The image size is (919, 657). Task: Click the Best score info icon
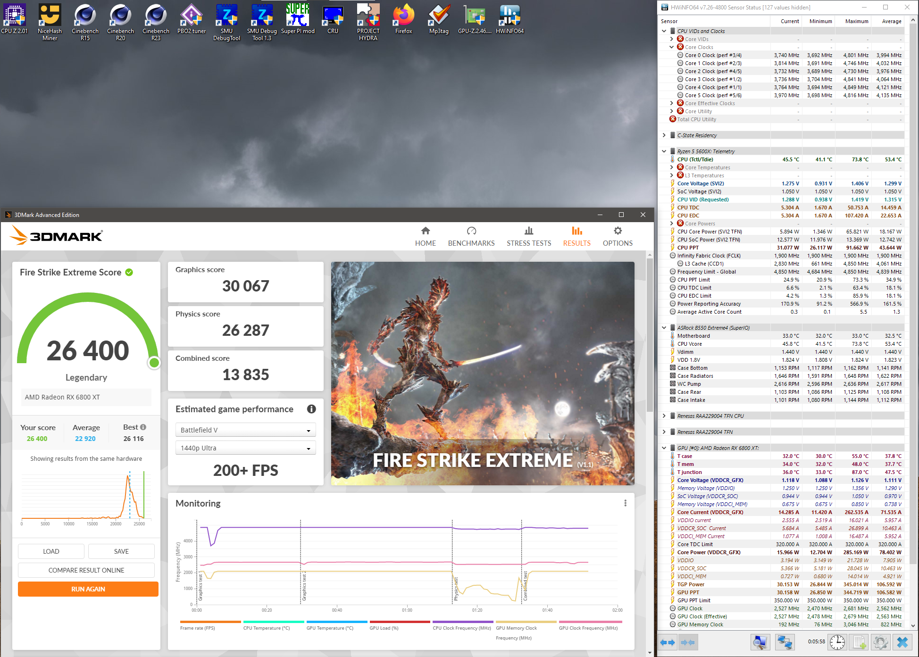143,427
